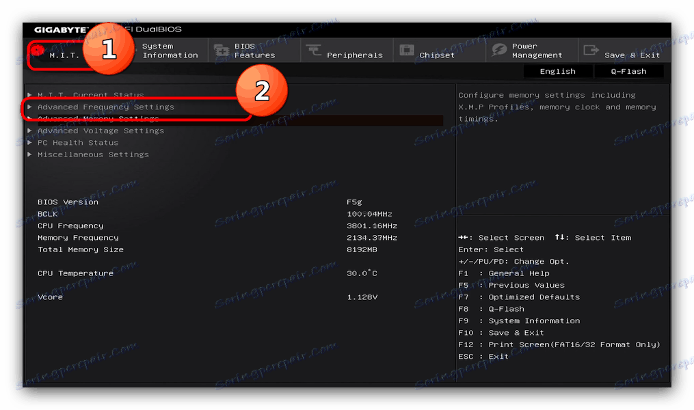Expand arrow beside M.I.T. Current Status
Screen dimensions: 694x410
pos(29,95)
